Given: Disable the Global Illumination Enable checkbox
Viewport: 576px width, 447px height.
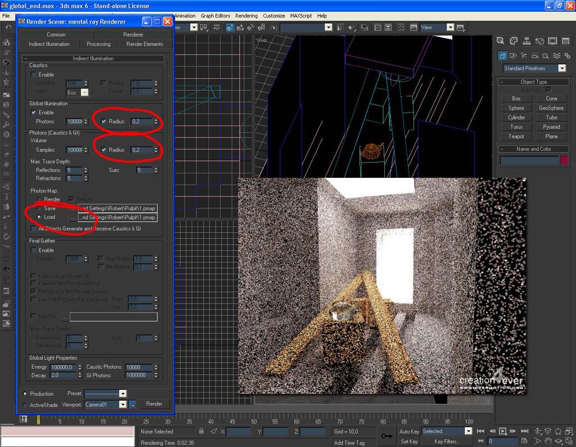Looking at the screenshot, I should 34,113.
